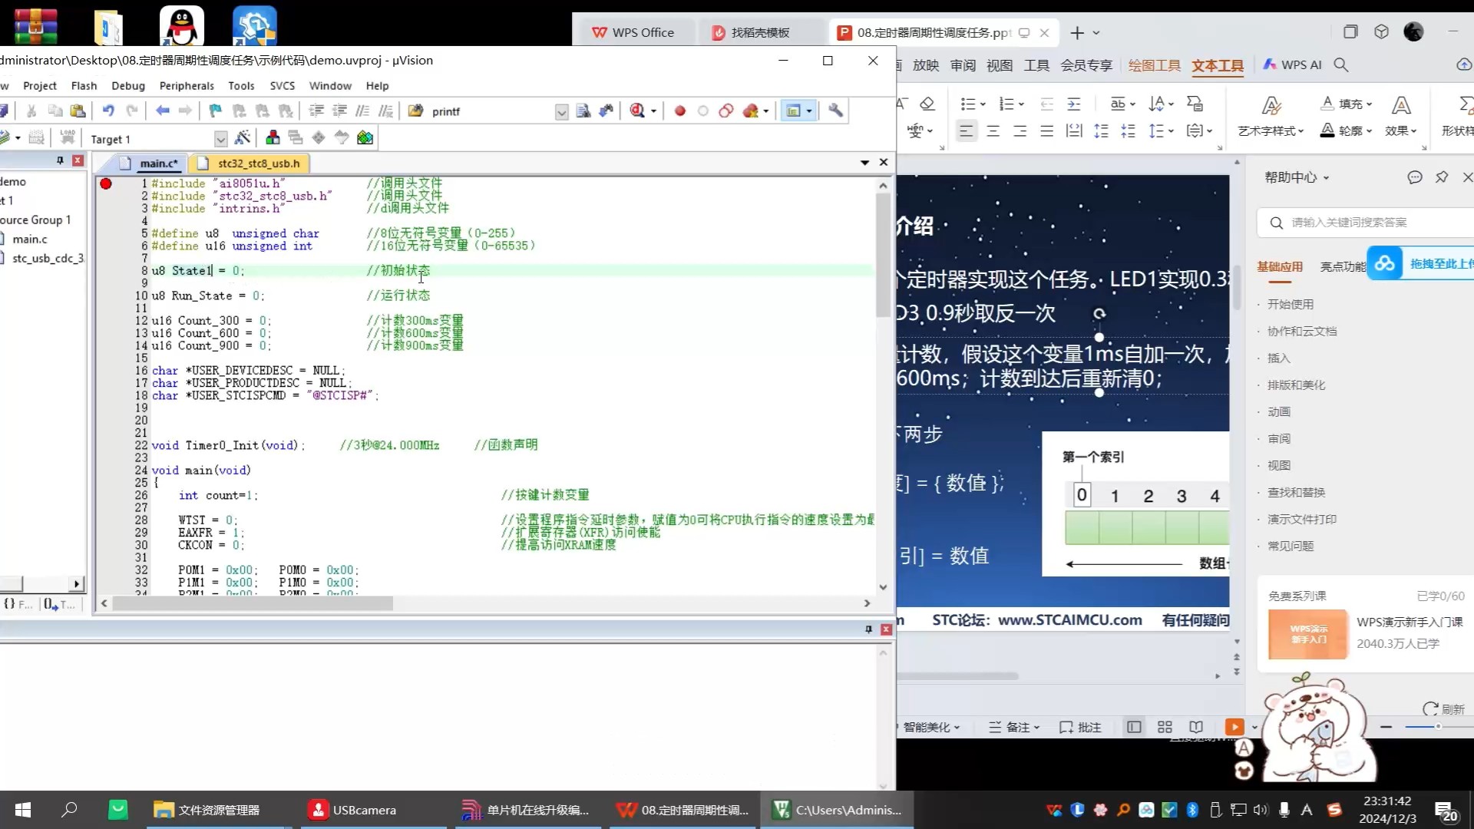The image size is (1474, 829).
Task: Click the Undo arrow in µVision toolbar
Action: pyautogui.click(x=108, y=111)
